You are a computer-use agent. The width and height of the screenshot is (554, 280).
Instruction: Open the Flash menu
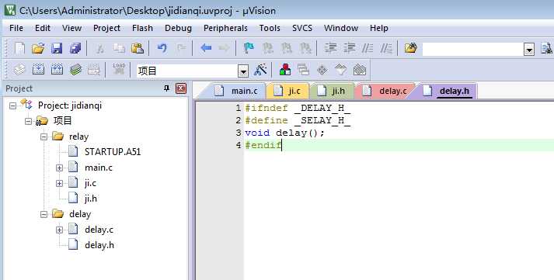(142, 28)
